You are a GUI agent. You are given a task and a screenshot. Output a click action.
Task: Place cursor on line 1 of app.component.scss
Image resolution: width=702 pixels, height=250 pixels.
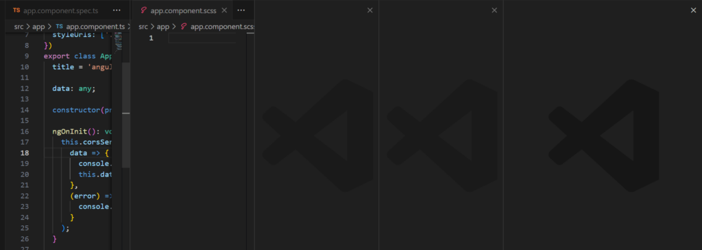click(x=202, y=38)
